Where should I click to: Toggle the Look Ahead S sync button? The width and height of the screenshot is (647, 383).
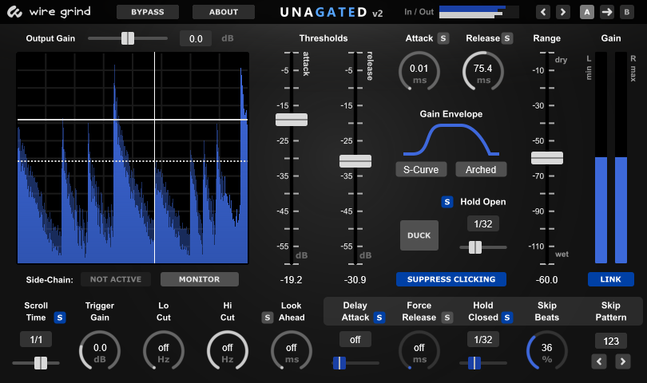coord(268,317)
